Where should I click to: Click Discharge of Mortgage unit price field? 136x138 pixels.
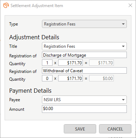70,63
